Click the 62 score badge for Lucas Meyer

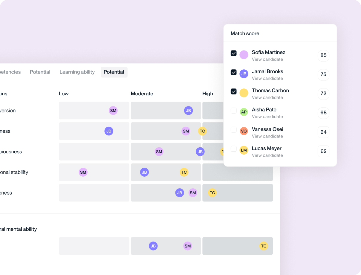tap(323, 151)
